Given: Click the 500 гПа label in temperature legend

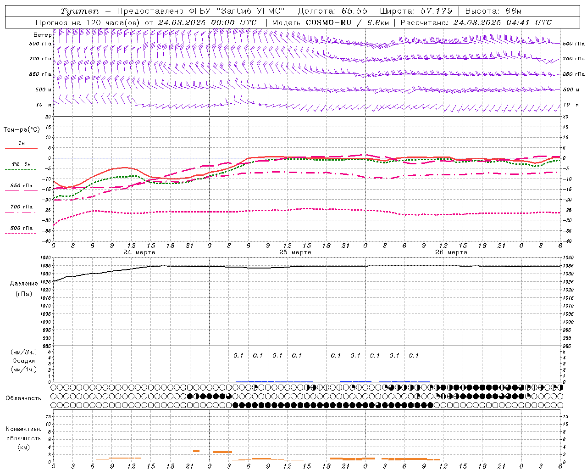Looking at the screenshot, I should point(21,228).
